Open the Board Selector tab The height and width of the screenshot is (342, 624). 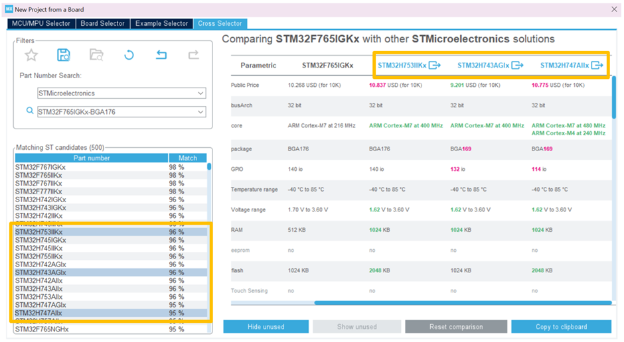102,24
